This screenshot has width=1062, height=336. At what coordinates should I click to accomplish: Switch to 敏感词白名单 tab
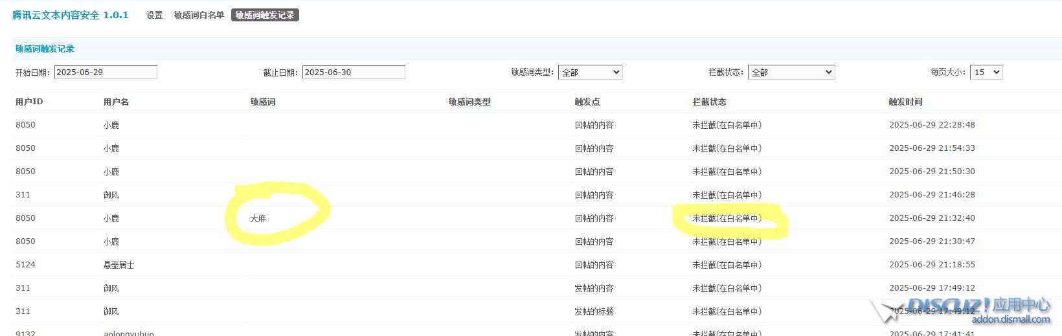[x=199, y=15]
